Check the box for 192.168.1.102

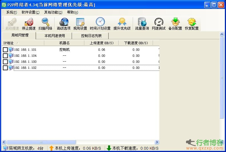[5, 68]
